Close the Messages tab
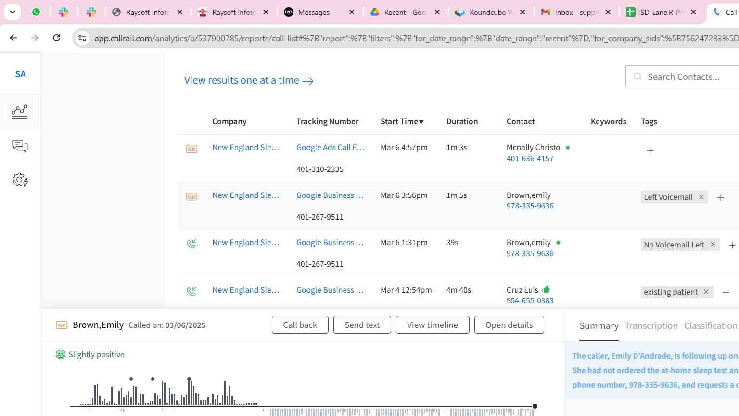The width and height of the screenshot is (739, 416). pyautogui.click(x=352, y=12)
